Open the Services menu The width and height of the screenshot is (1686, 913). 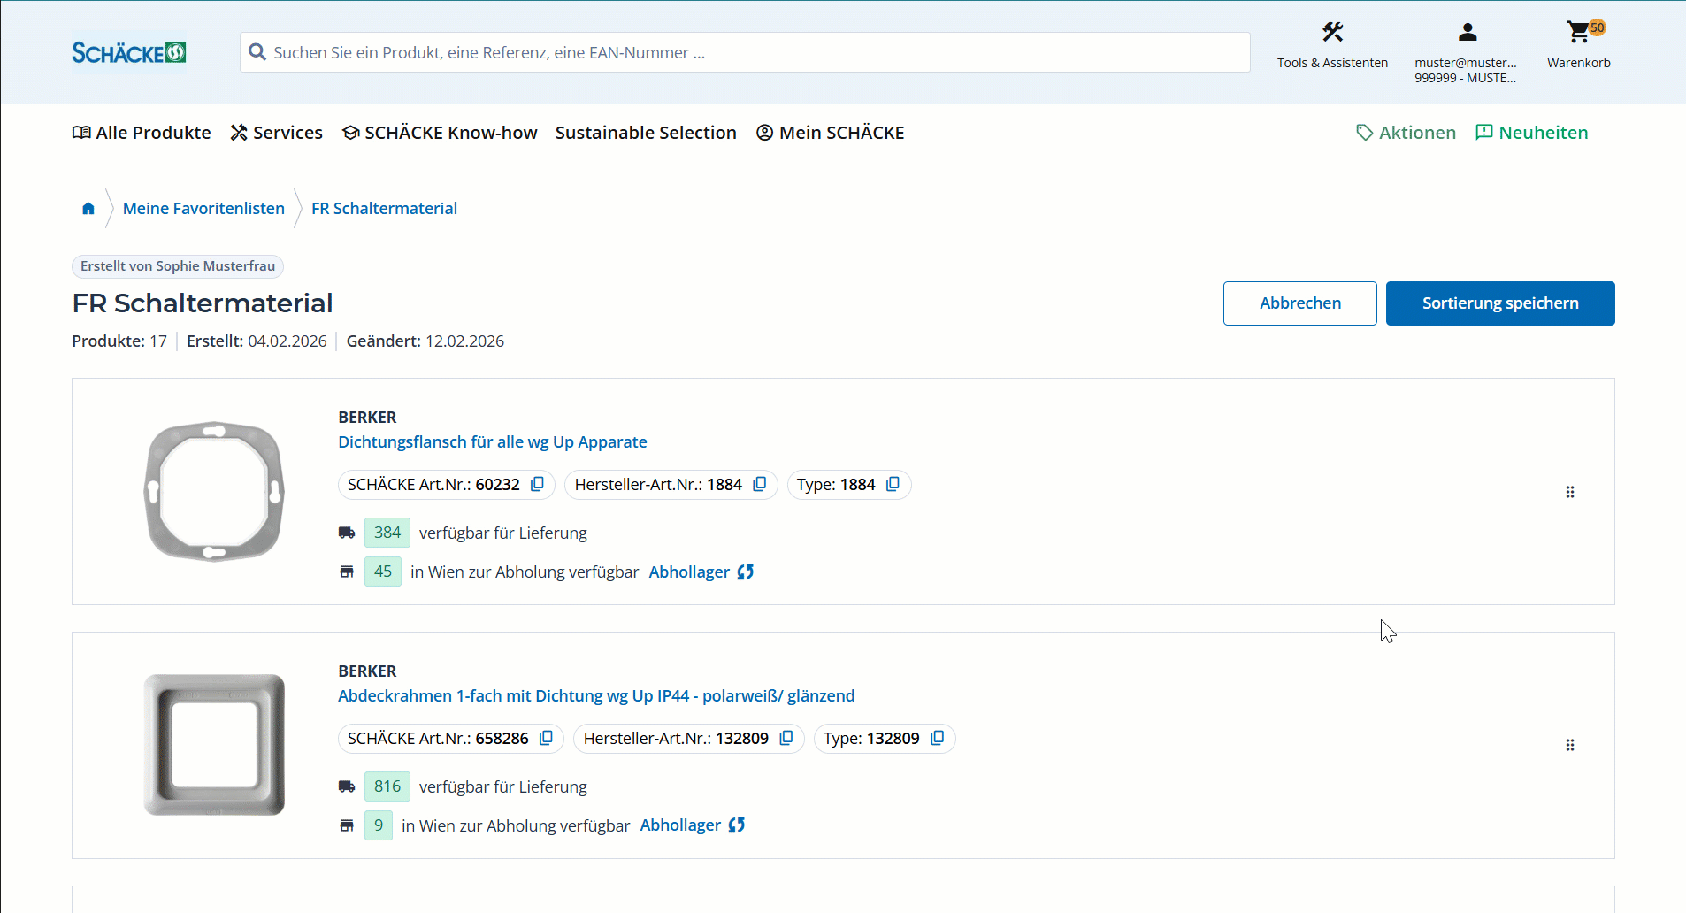tap(277, 133)
